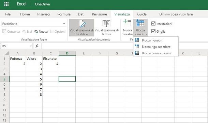Screen dimensions: 208x123
Task: Click the Risultato cell
Action: (50, 59)
